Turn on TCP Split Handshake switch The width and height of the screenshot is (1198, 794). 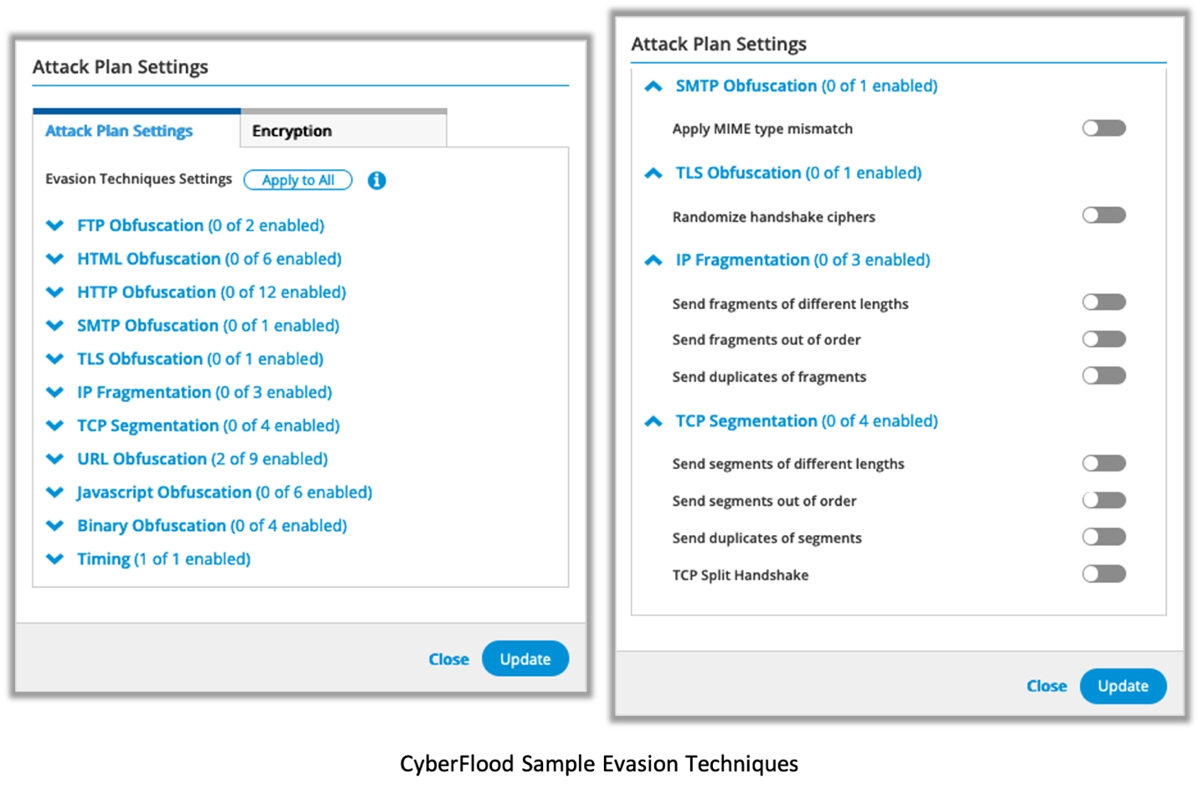pyautogui.click(x=1103, y=574)
